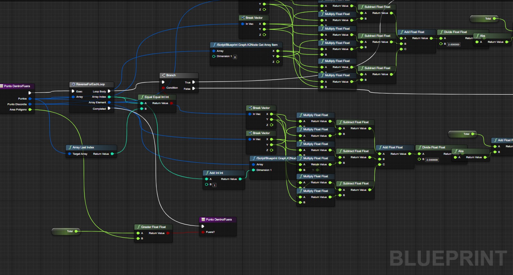Image resolution: width=513 pixels, height=275 pixels.
Task: Click the Array Last Index function icon
Action: (x=70, y=147)
